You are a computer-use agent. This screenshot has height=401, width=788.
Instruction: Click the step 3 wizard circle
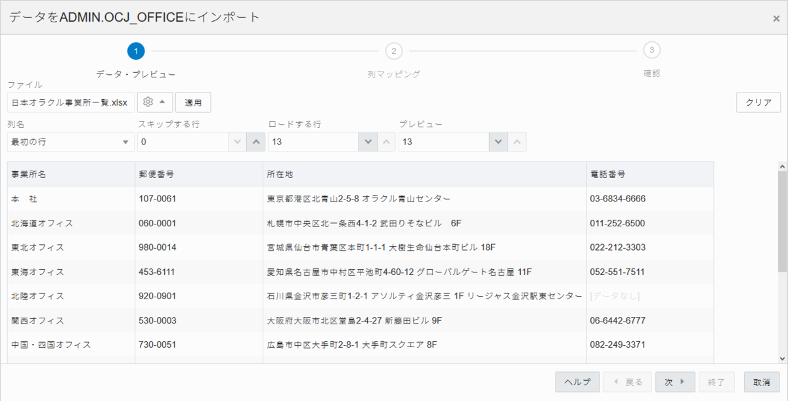click(x=653, y=49)
